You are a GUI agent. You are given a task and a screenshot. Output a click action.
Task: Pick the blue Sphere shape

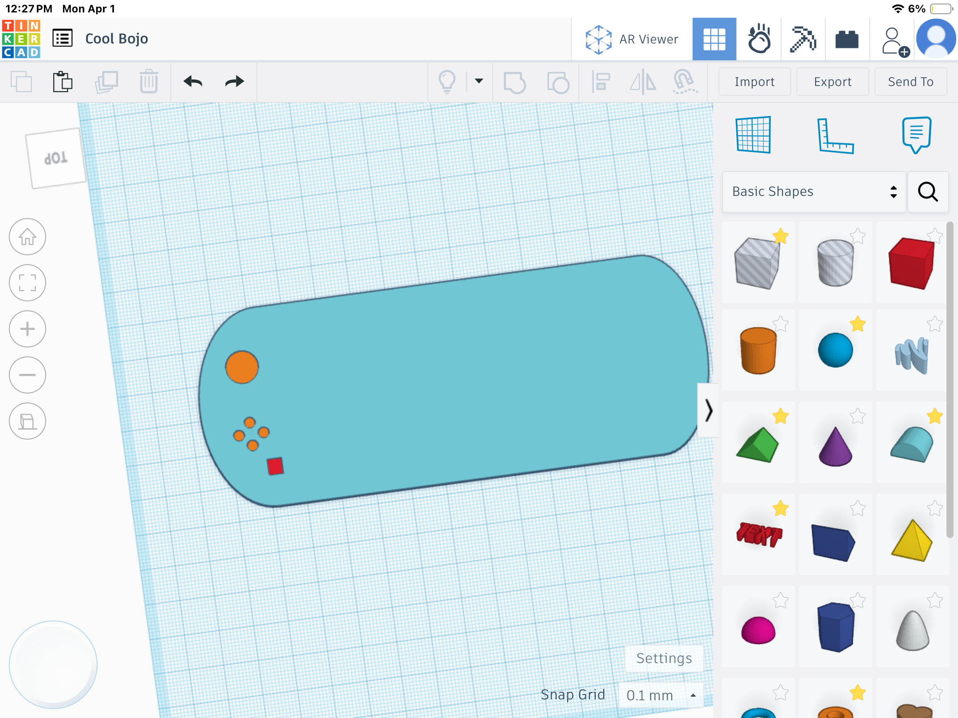pos(835,350)
